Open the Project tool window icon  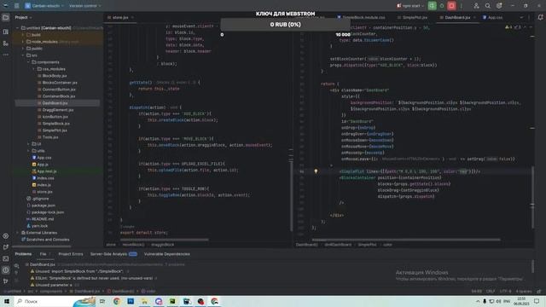coord(6,17)
